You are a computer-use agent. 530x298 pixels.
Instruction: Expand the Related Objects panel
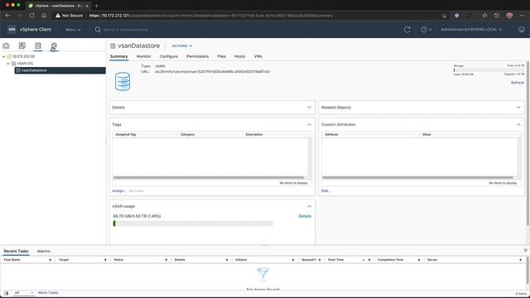[x=518, y=107]
